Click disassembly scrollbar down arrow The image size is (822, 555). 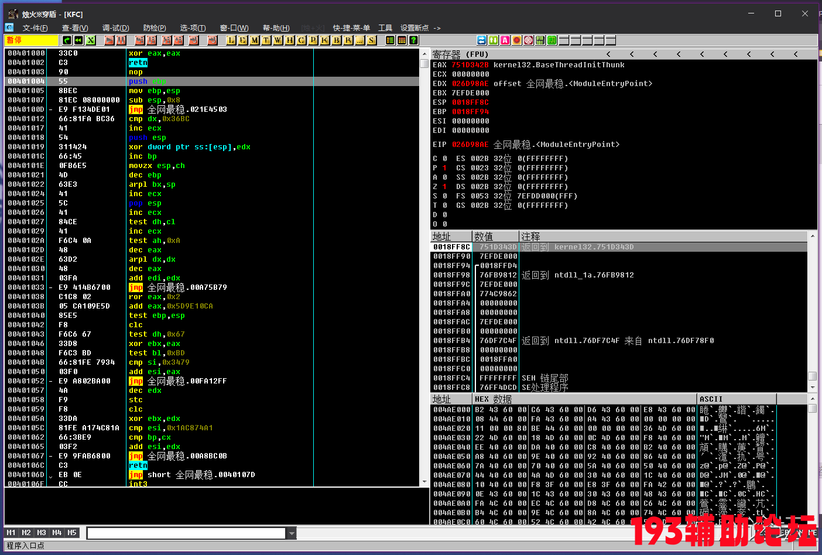coord(424,482)
